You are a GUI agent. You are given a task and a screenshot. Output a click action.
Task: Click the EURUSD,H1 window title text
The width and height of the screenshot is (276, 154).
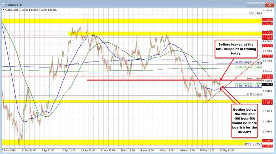(14, 5)
